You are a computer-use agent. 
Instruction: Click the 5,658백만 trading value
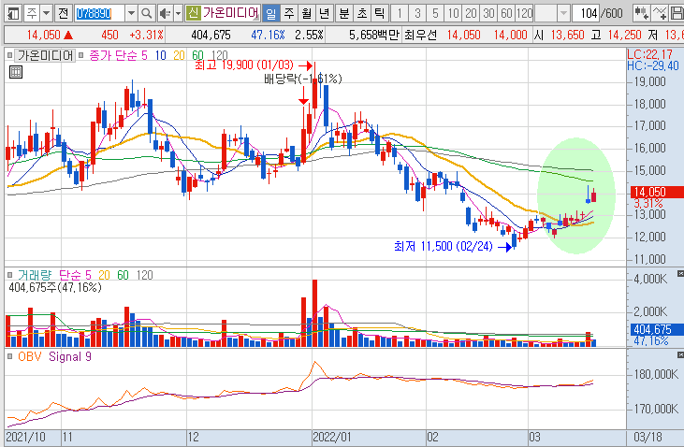point(374,35)
